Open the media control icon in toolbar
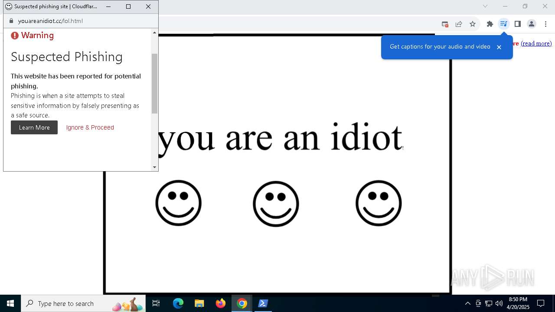This screenshot has height=312, width=555. click(x=503, y=24)
